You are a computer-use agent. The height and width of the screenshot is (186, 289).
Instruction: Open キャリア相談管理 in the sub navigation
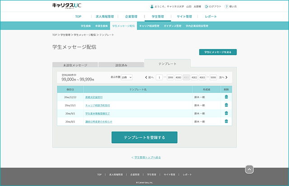149,26
